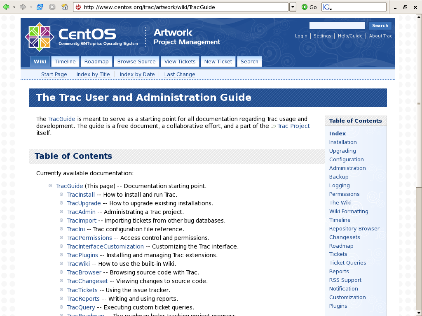
Task: Click the Reload page icon
Action: click(40, 7)
